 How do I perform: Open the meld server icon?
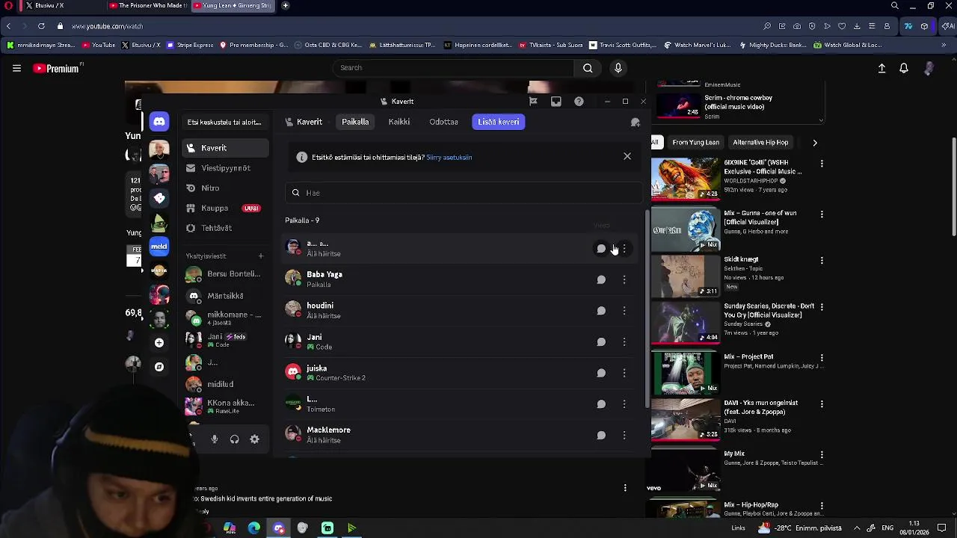(159, 246)
